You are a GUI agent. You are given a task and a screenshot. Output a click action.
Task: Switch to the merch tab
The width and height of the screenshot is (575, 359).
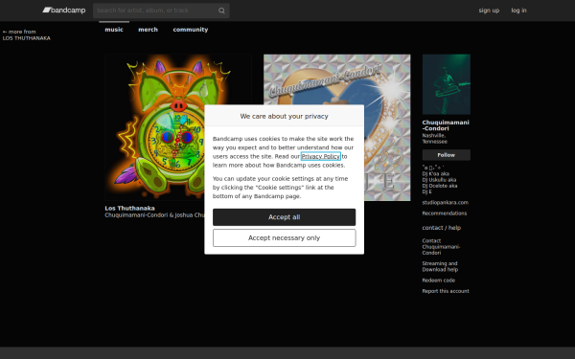coord(148,30)
